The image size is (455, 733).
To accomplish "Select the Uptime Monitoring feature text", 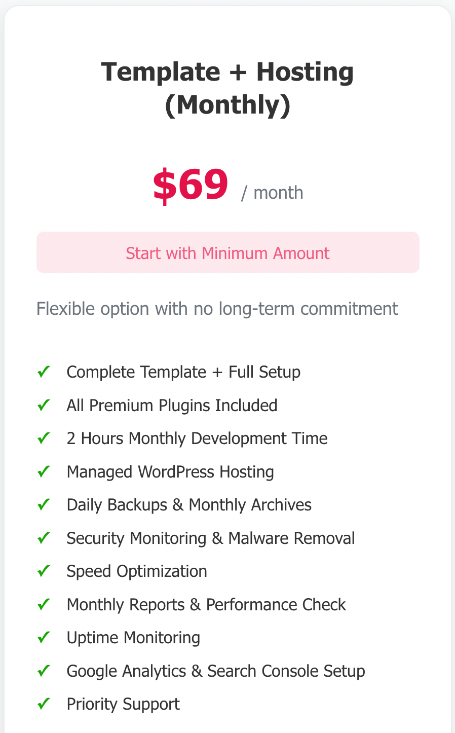I will click(x=133, y=638).
